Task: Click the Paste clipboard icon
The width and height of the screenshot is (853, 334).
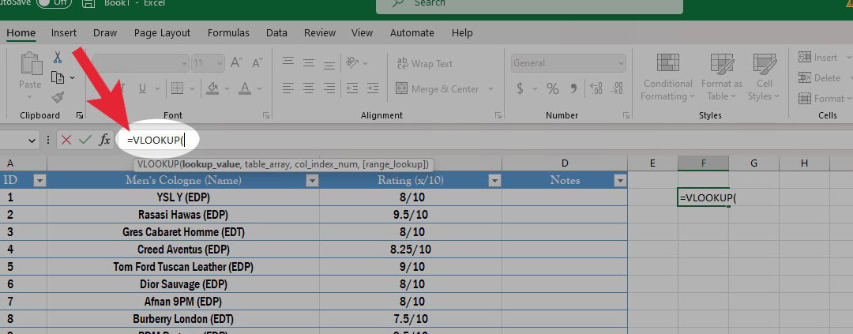Action: (x=31, y=64)
